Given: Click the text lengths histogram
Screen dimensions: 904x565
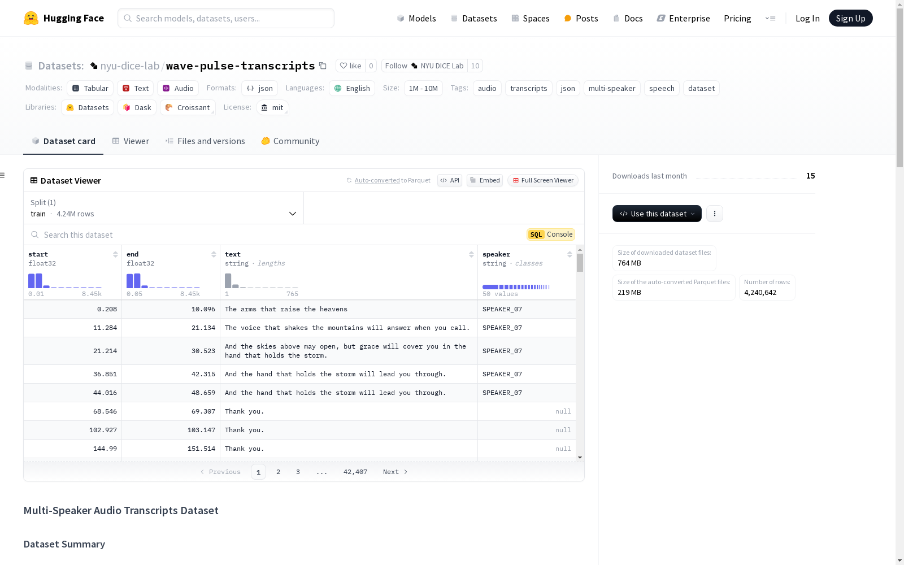Looking at the screenshot, I should pyautogui.click(x=262, y=281).
